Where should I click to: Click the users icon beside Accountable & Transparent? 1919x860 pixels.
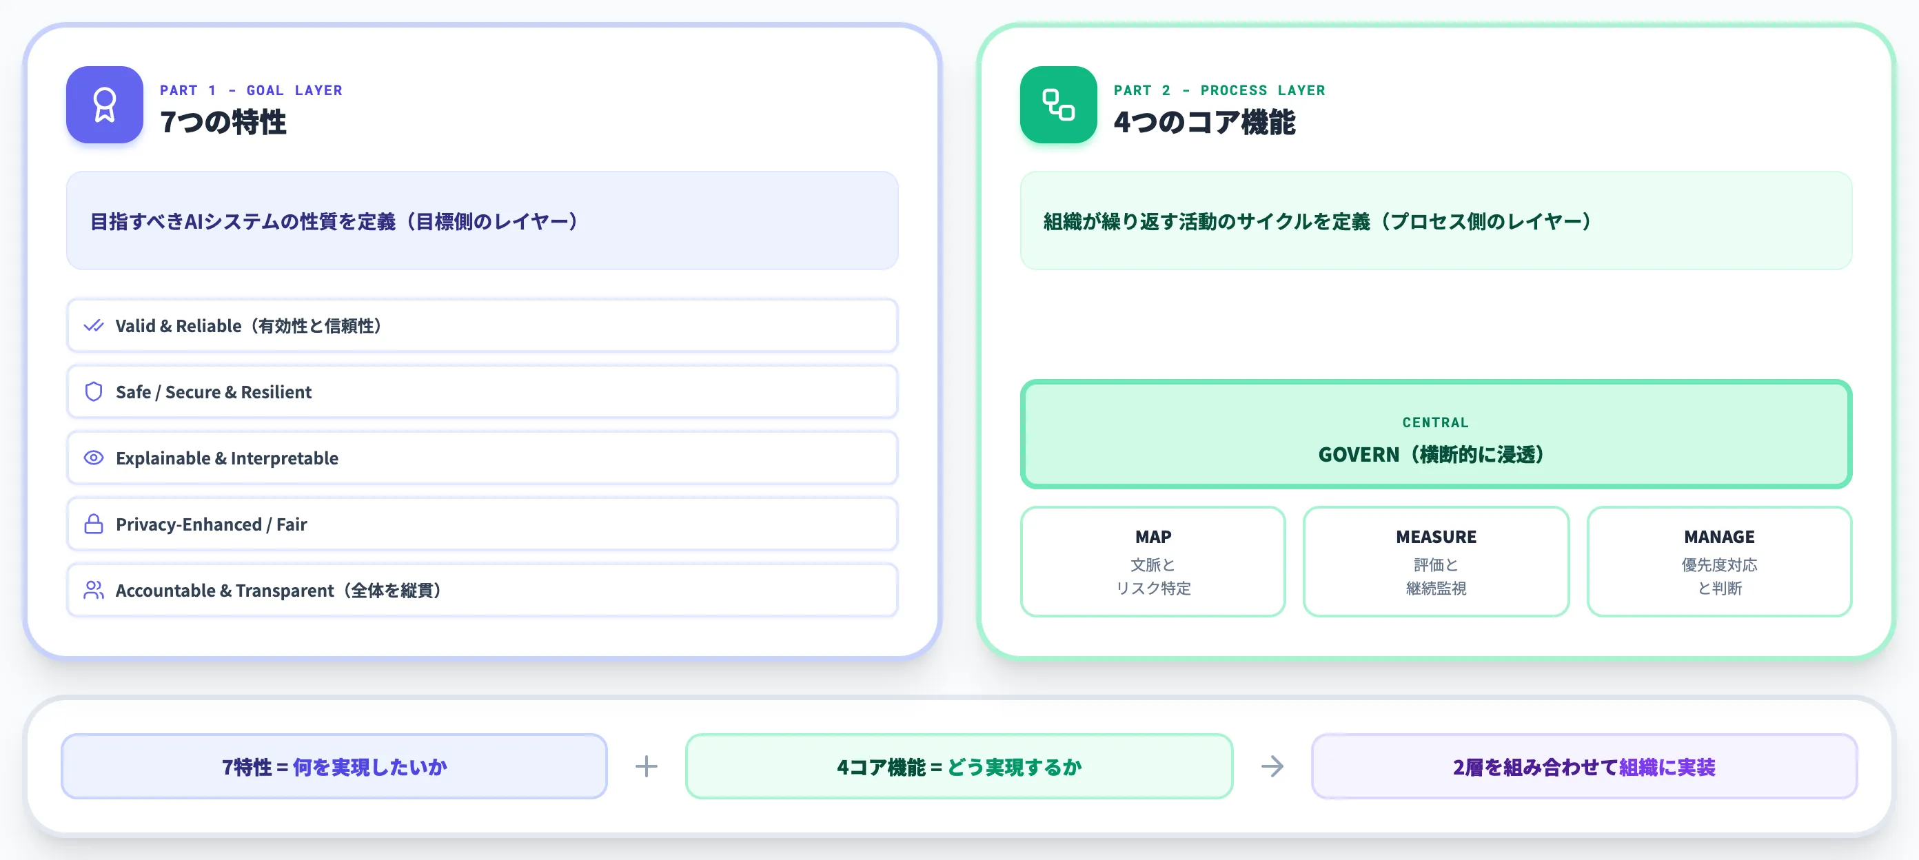[94, 591]
